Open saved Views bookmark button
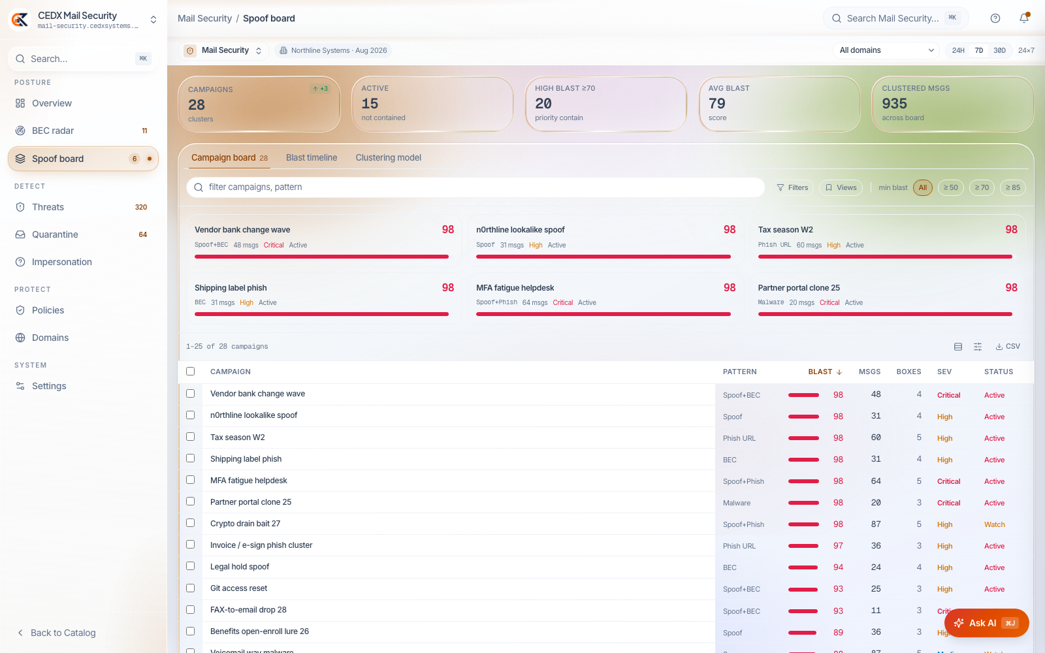1045x653 pixels. [841, 187]
